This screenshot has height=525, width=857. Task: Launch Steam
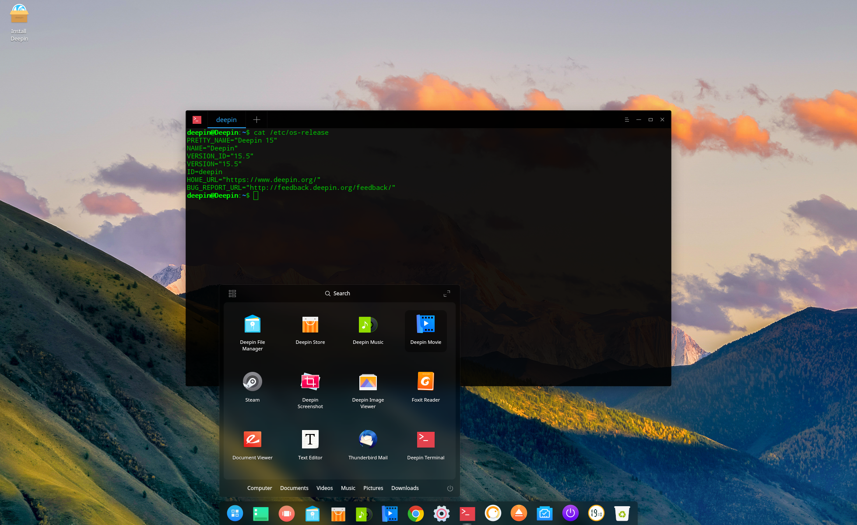[x=253, y=381]
